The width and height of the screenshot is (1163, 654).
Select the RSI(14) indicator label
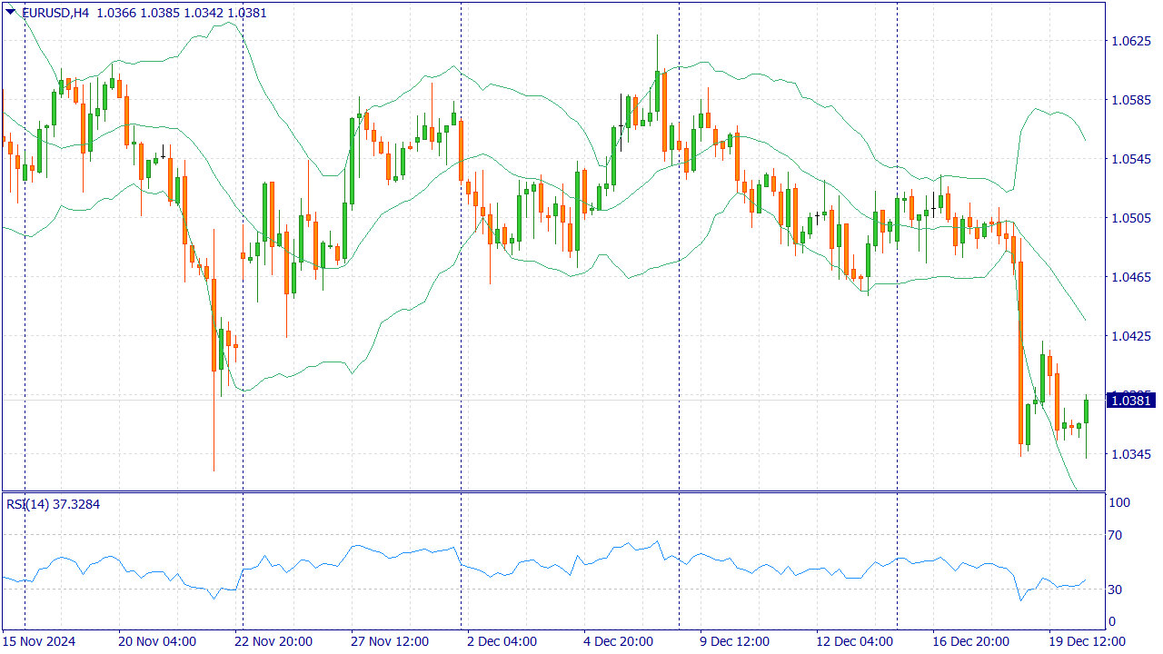pyautogui.click(x=28, y=504)
